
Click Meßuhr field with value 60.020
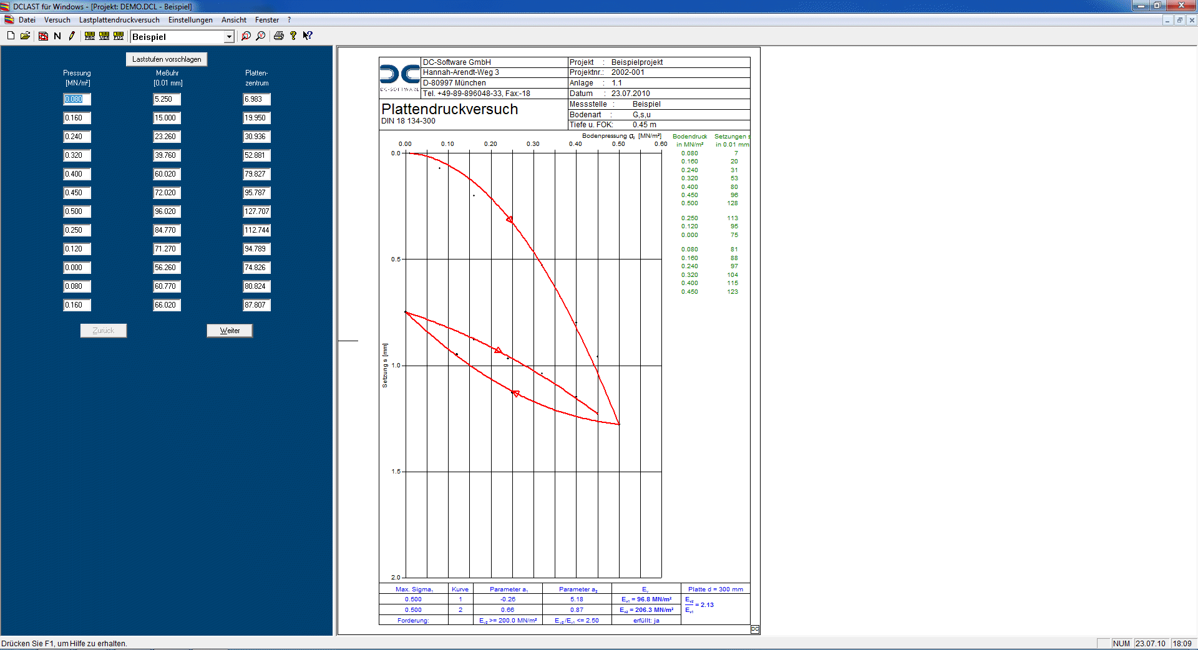[x=167, y=174]
